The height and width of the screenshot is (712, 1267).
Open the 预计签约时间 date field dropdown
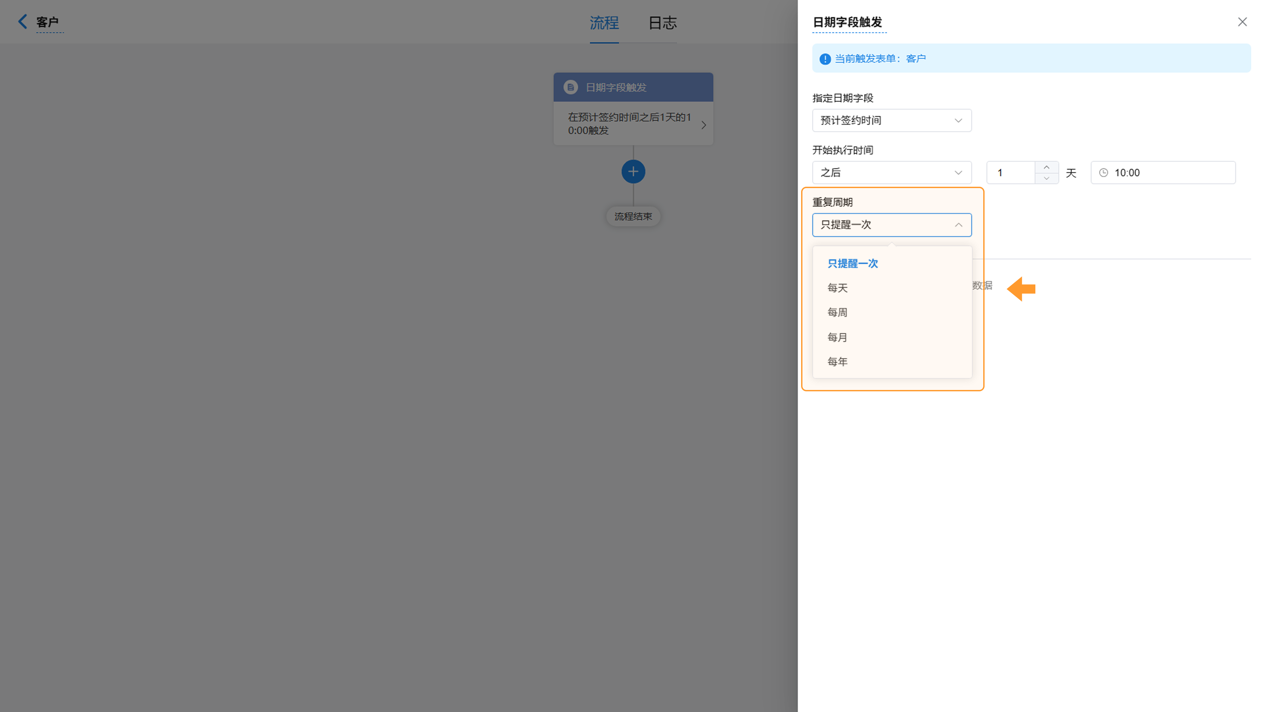[892, 120]
